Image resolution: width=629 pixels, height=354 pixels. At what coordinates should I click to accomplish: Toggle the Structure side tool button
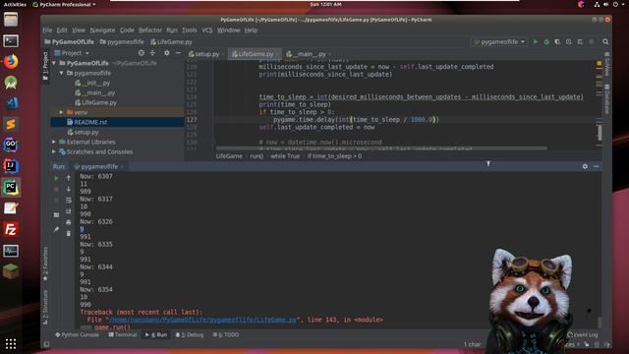coord(45,307)
